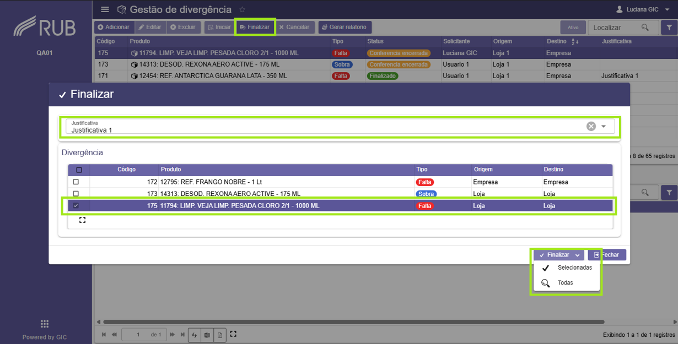Click the Finalizado status badge in row 171
The height and width of the screenshot is (344, 678).
[383, 76]
